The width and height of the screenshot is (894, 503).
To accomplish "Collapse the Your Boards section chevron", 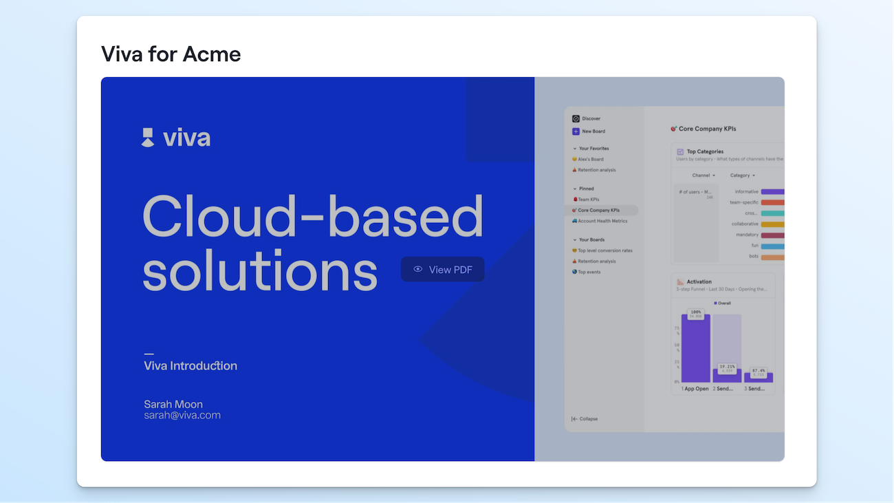I will [x=575, y=240].
